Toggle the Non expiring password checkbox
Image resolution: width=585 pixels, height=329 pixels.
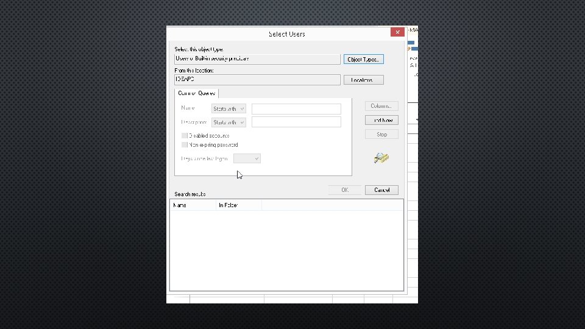point(184,145)
